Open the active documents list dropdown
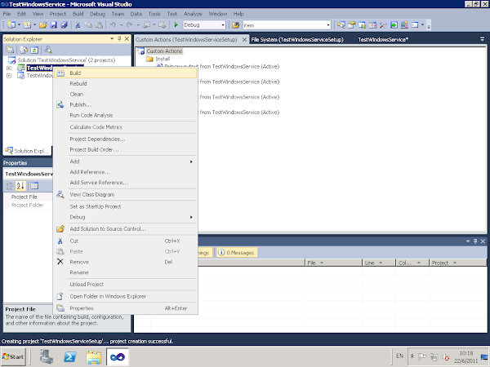490x367 pixels. click(482, 39)
